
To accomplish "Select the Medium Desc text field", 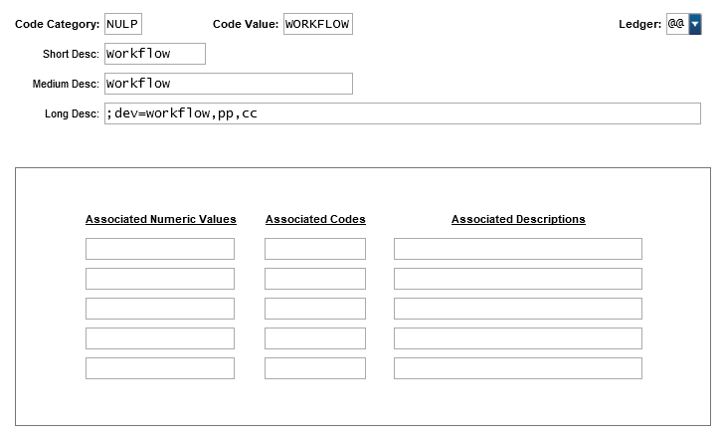I will pos(228,84).
